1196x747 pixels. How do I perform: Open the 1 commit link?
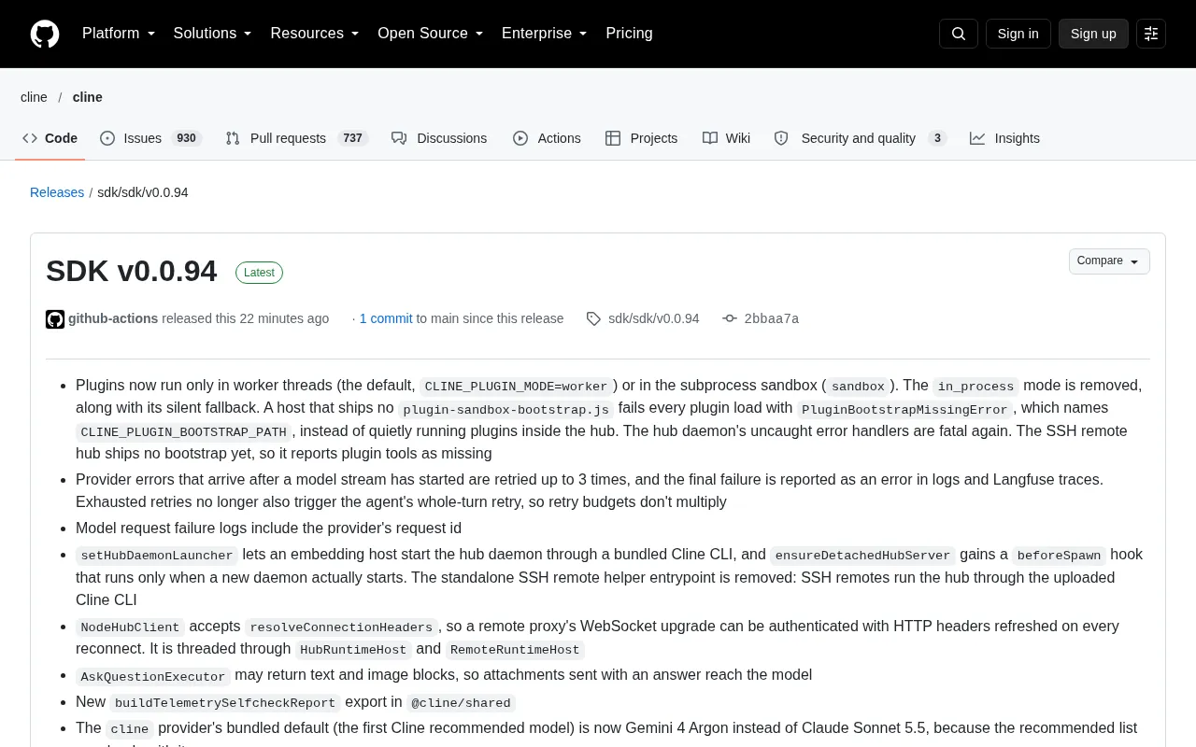386,319
